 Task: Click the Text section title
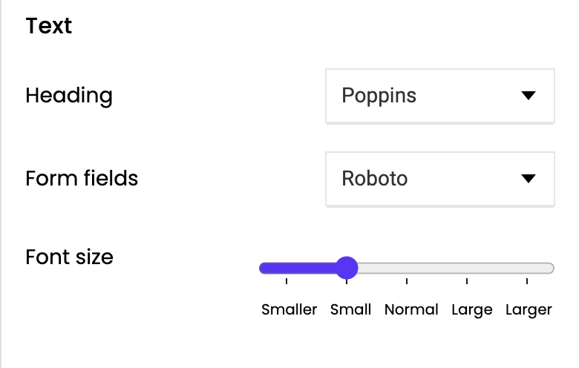48,26
